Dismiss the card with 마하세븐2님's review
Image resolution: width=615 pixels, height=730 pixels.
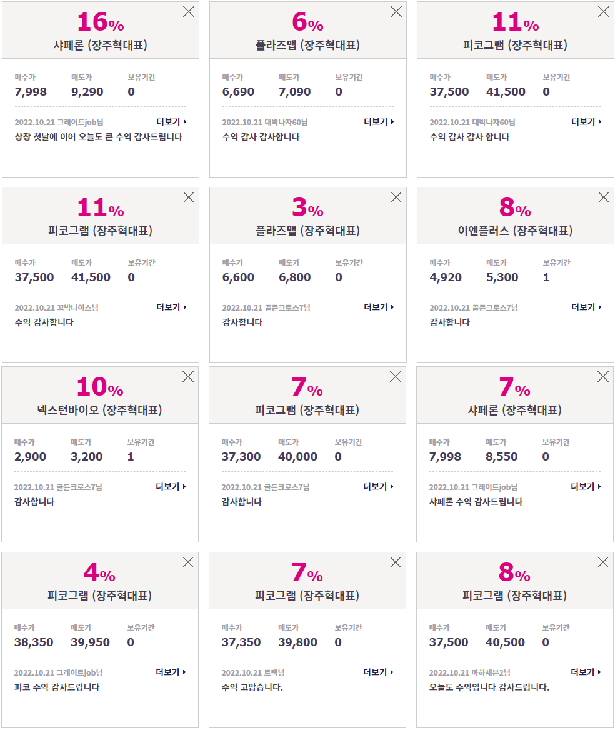click(603, 562)
